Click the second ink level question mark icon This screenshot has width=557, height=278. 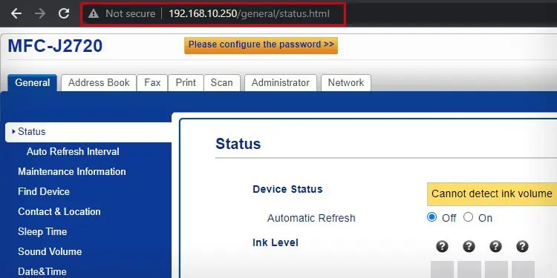[x=469, y=246]
